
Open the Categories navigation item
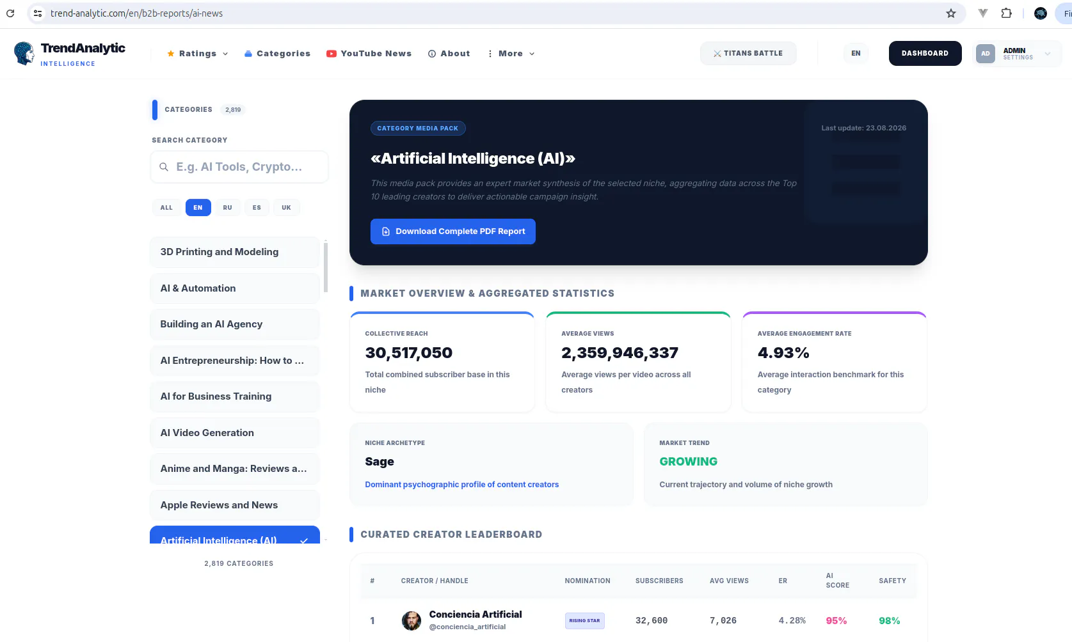pyautogui.click(x=277, y=54)
